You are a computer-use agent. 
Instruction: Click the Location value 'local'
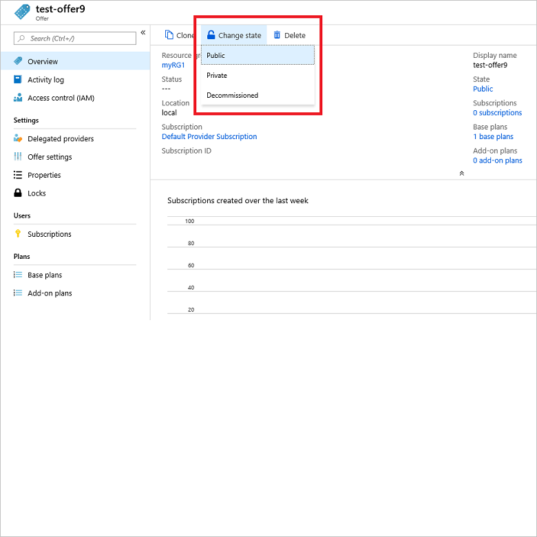[x=169, y=113]
